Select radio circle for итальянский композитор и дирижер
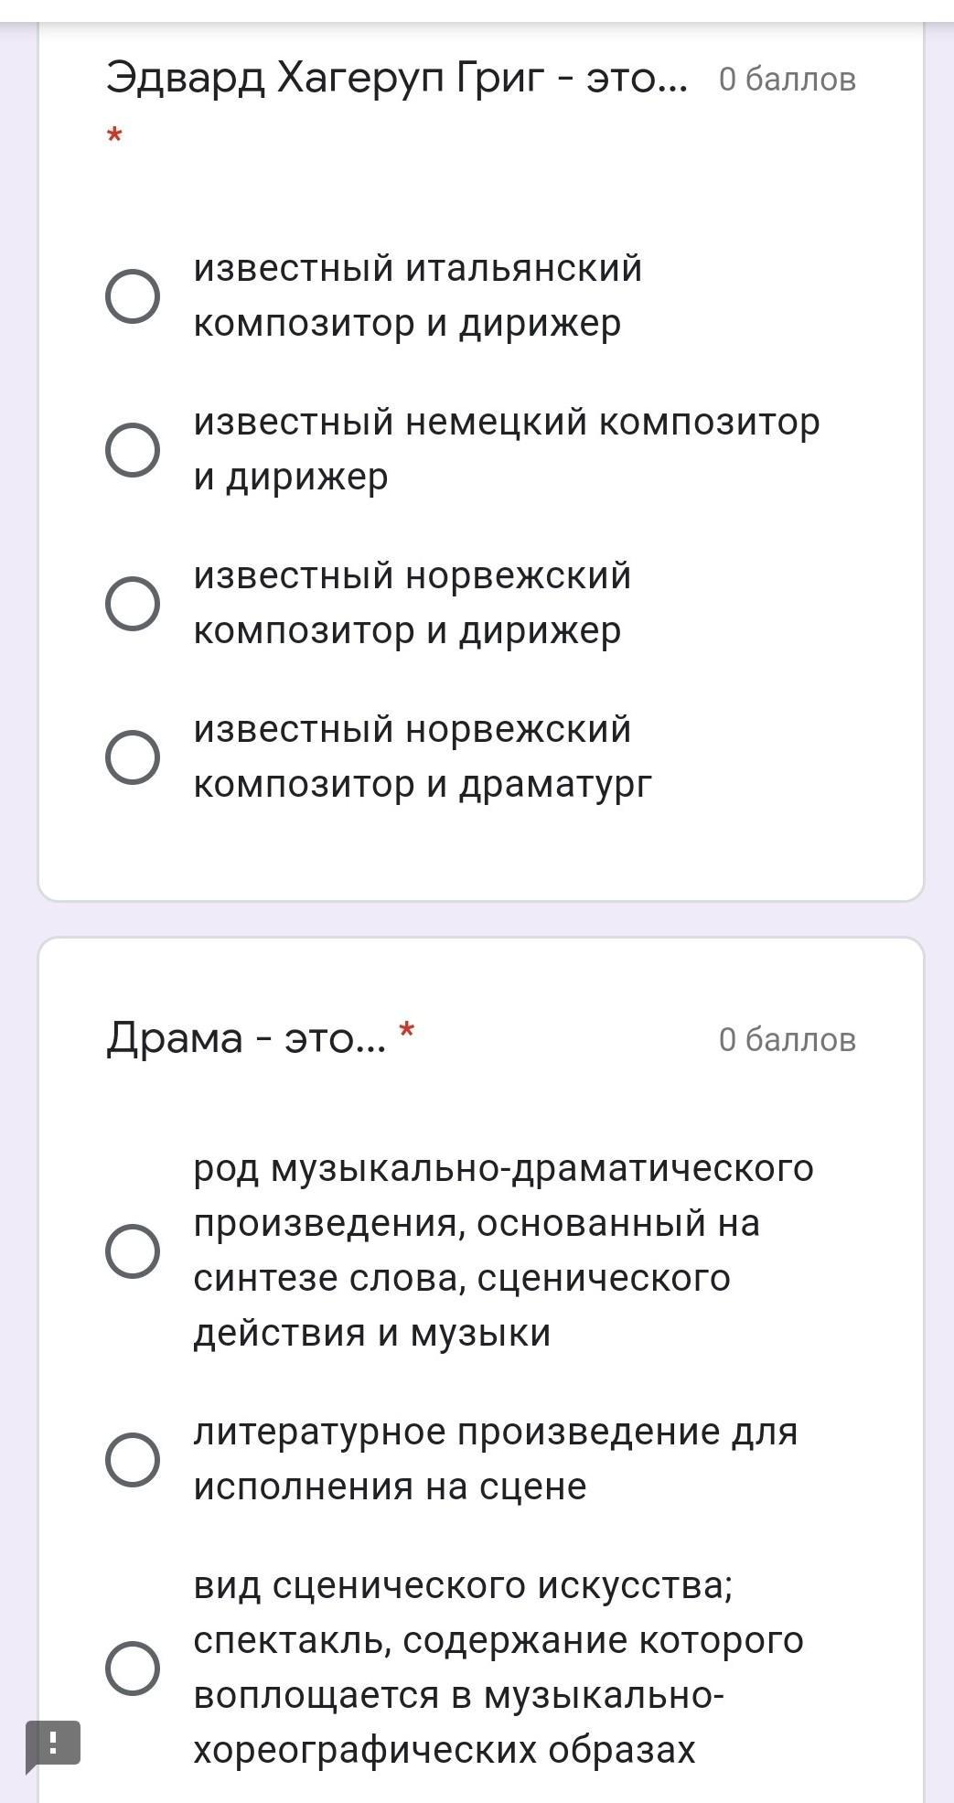This screenshot has height=1803, width=954. click(133, 296)
